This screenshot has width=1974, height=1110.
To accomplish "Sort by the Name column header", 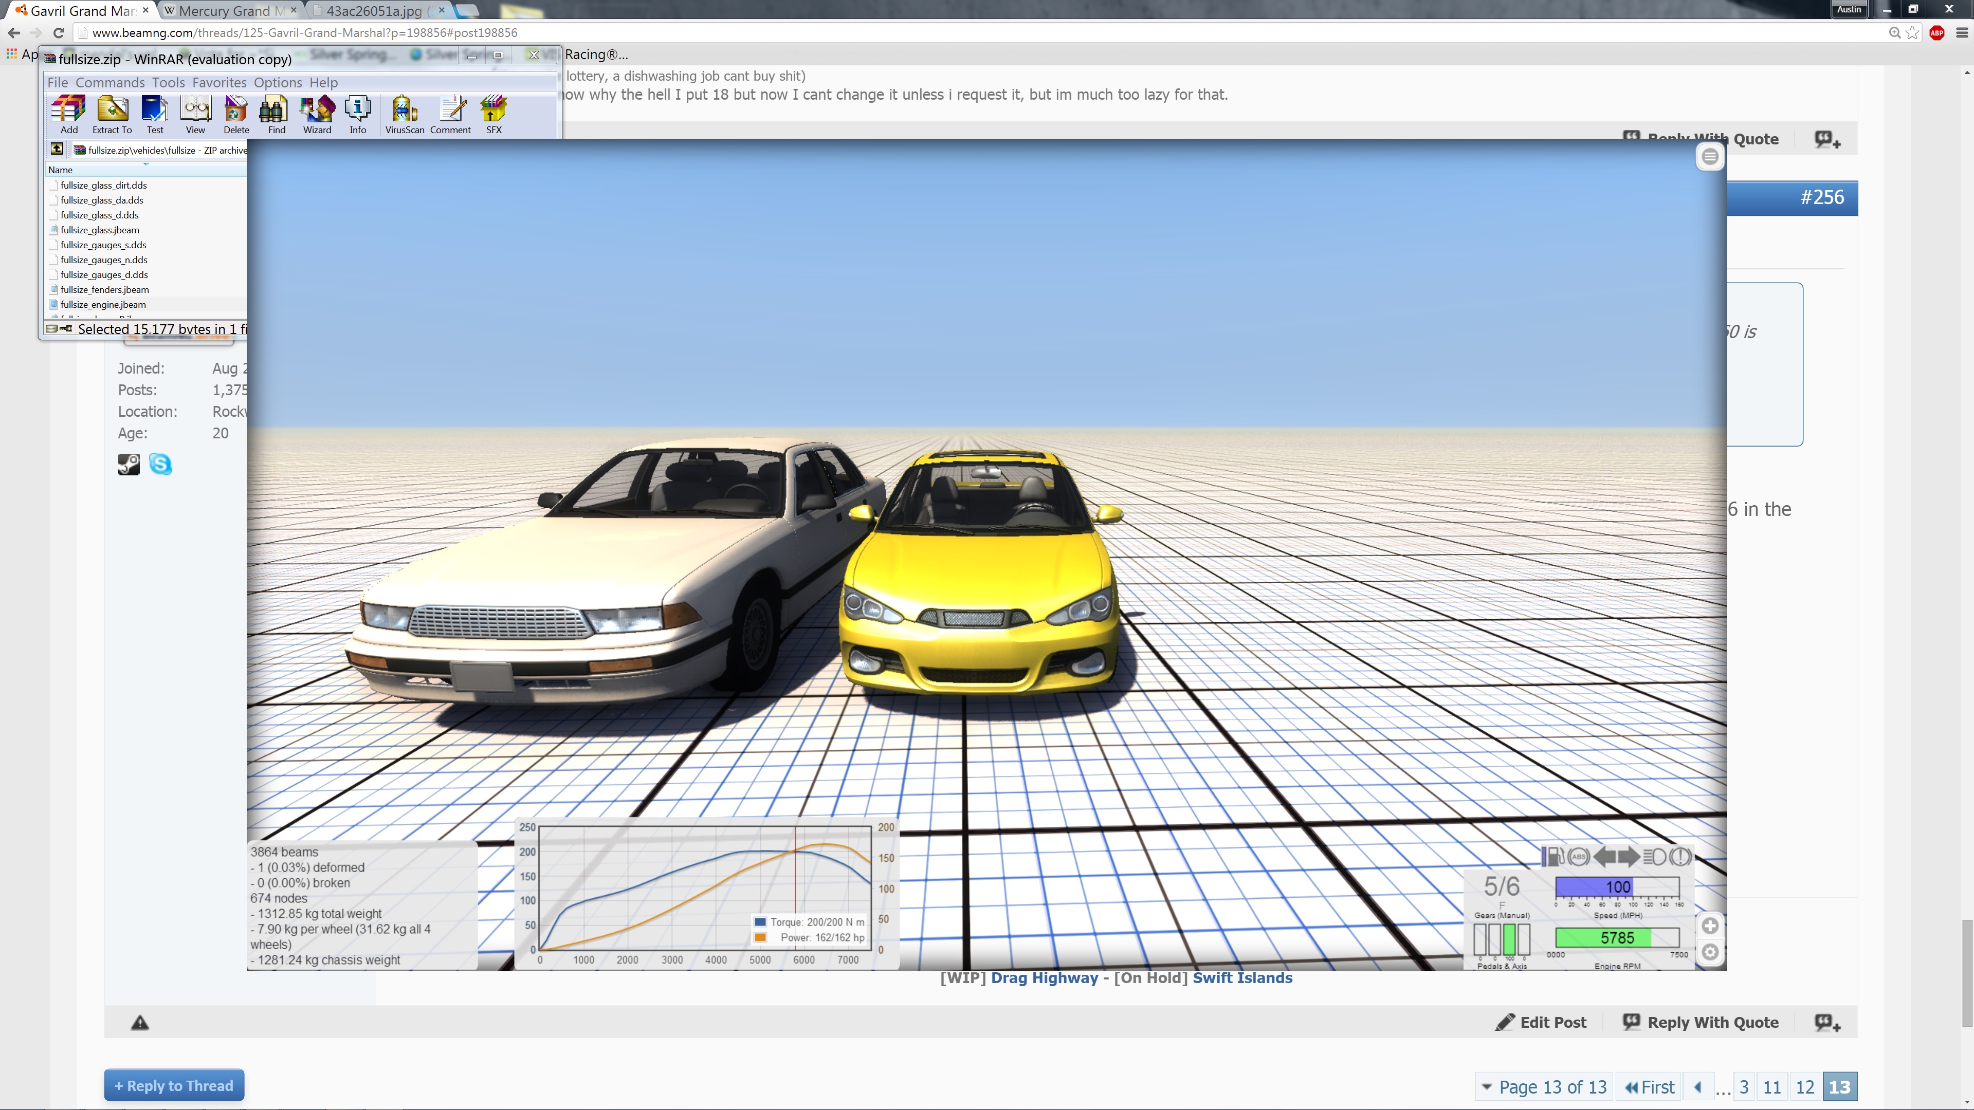I will (x=145, y=169).
